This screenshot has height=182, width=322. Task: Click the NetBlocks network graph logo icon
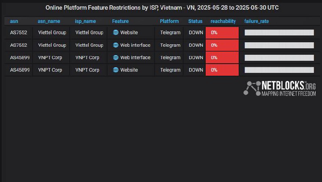(252, 89)
